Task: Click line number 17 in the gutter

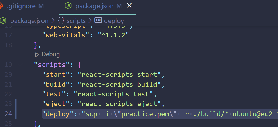Action: click(x=8, y=35)
